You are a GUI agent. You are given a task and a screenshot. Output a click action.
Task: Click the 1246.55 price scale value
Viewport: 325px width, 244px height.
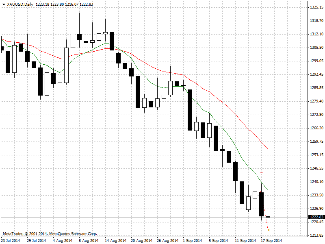pyautogui.click(x=316, y=168)
